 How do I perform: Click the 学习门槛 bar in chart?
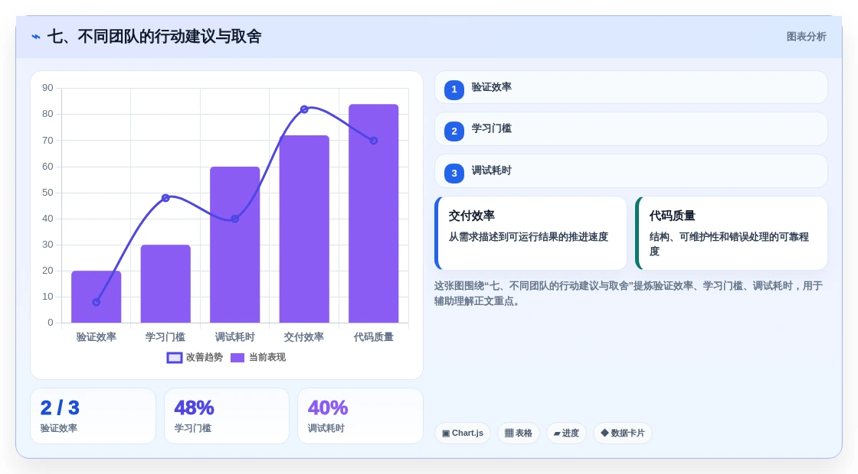(x=165, y=284)
